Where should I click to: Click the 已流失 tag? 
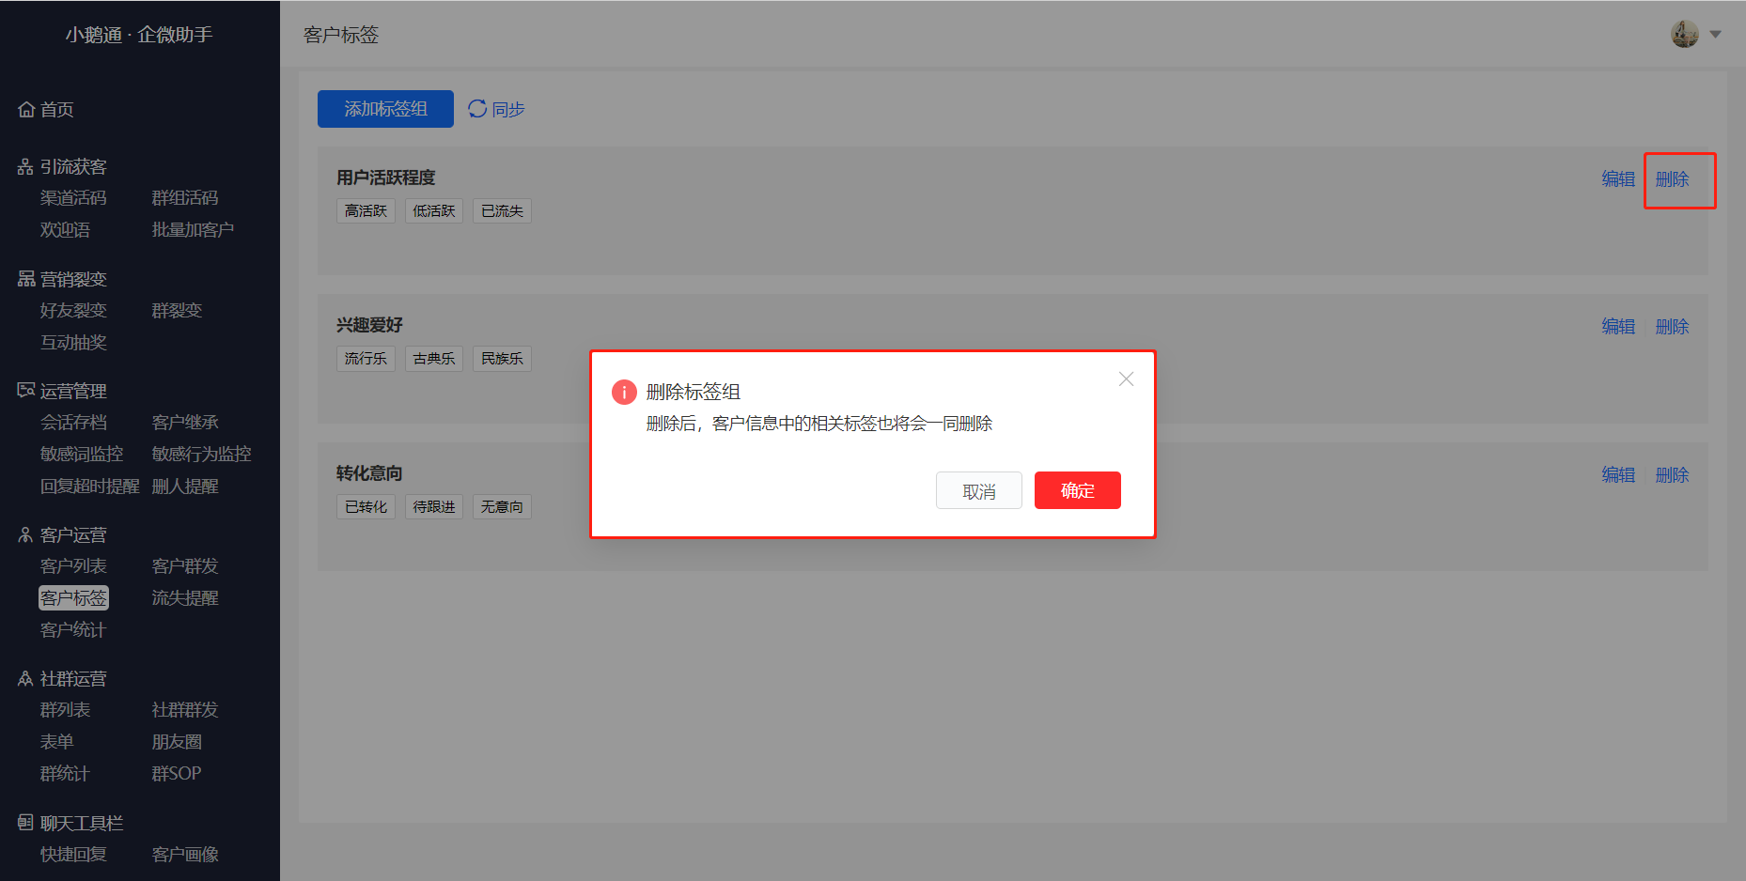[502, 211]
